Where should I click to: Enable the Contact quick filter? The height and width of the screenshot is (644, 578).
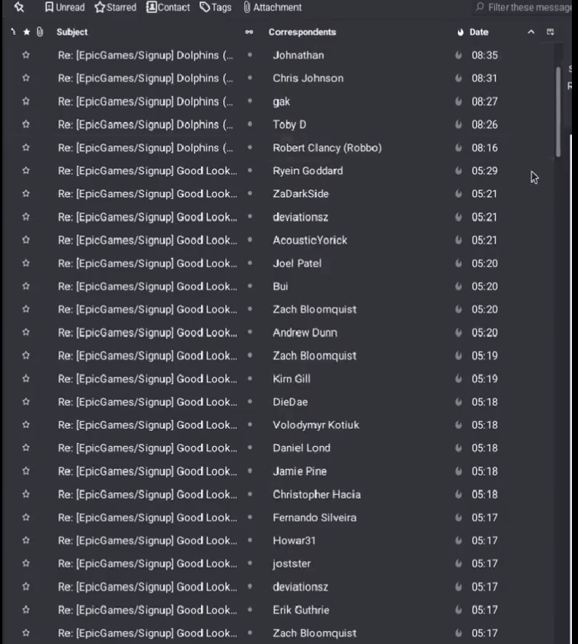[x=168, y=8]
